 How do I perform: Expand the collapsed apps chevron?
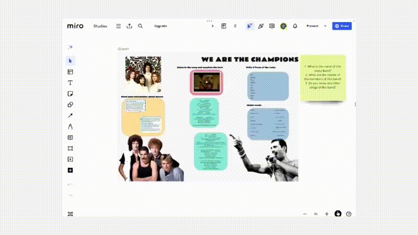coord(212,26)
